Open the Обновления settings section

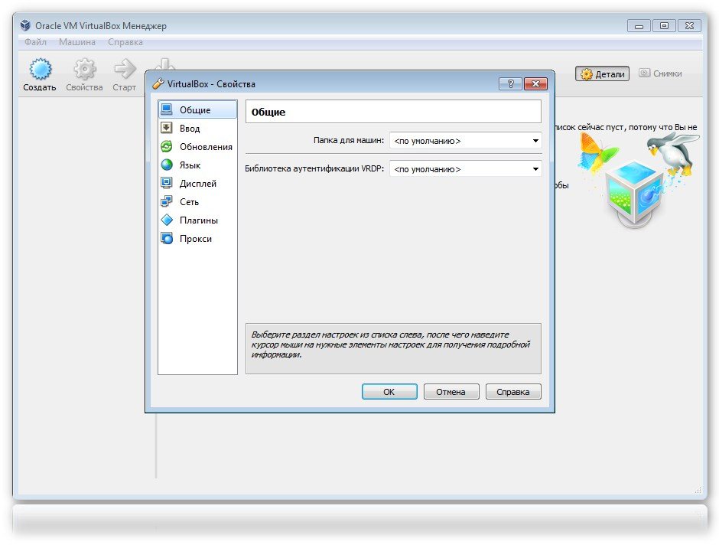click(205, 147)
